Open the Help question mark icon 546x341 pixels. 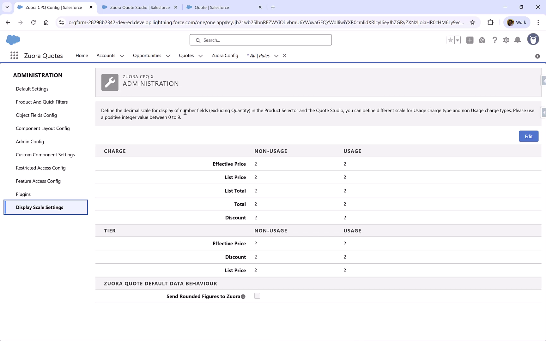[494, 40]
